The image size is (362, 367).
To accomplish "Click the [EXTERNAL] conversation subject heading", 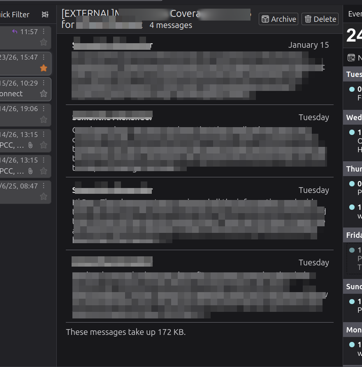I will [156, 19].
